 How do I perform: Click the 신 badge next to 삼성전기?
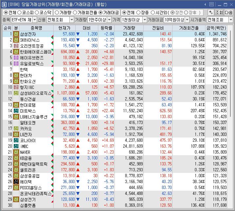click(16, 199)
